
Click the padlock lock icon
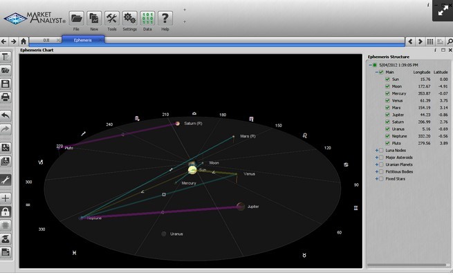coord(6,212)
